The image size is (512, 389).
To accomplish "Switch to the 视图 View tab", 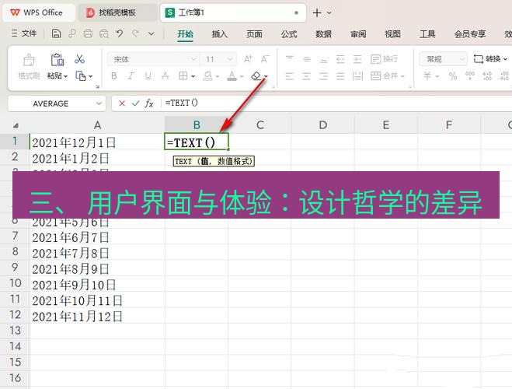I will [x=392, y=34].
